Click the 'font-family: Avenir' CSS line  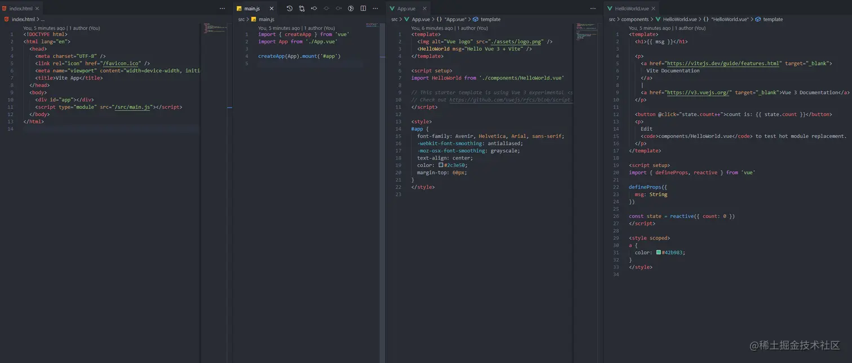click(x=490, y=136)
